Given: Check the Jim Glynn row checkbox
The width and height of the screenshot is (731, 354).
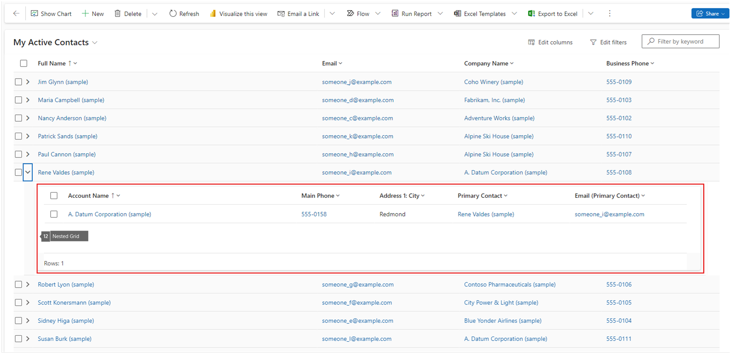Looking at the screenshot, I should (19, 82).
